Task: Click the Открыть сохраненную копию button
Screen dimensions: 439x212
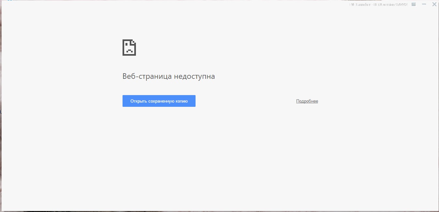Action: (159, 101)
